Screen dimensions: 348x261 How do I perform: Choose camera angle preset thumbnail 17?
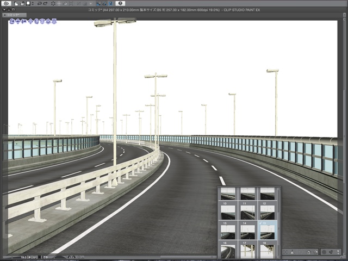point(247,250)
